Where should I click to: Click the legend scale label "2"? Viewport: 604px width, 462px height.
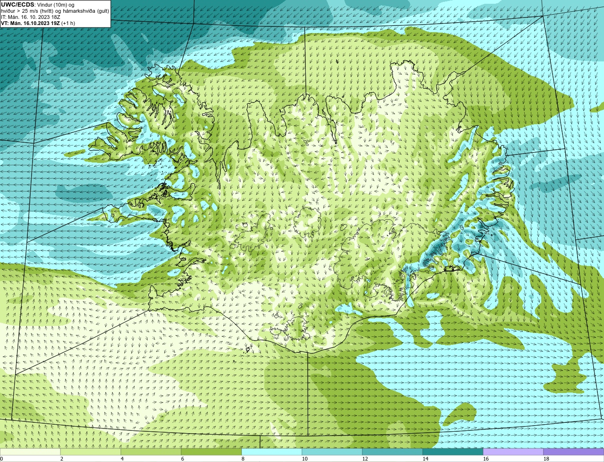point(62,459)
